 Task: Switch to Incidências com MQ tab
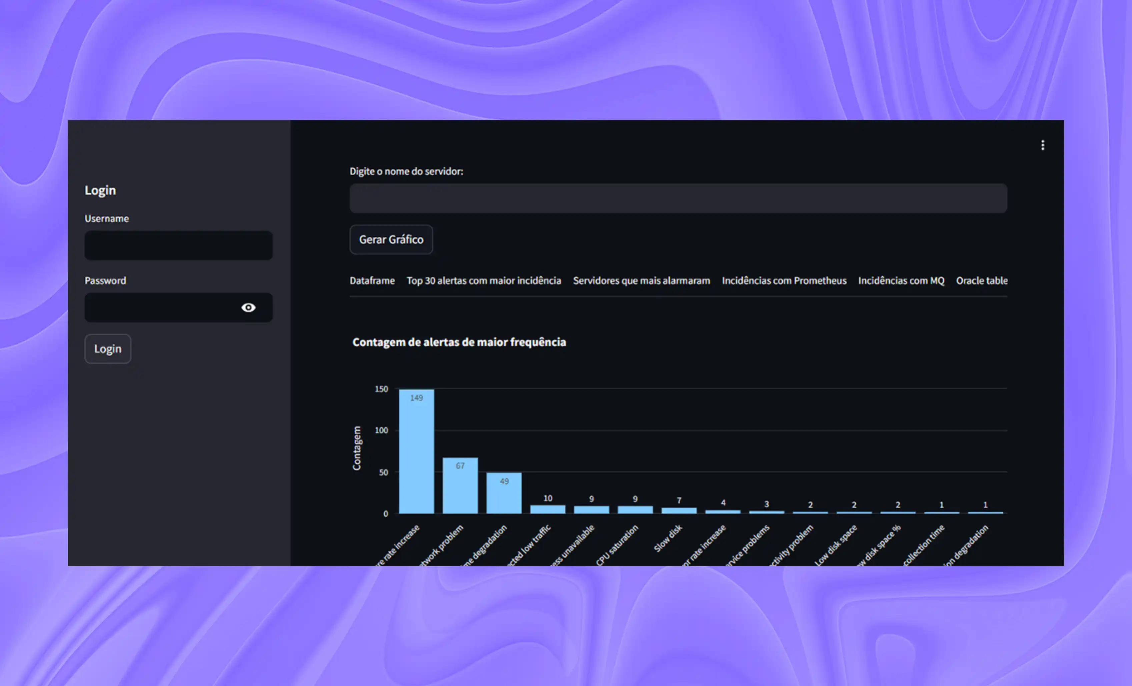point(901,280)
